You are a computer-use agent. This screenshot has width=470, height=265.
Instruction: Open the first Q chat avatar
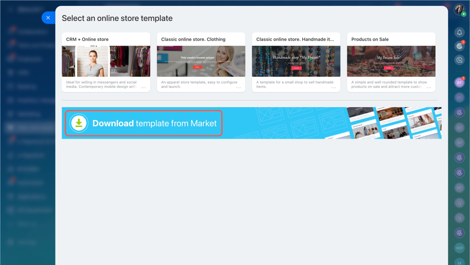tap(459, 203)
